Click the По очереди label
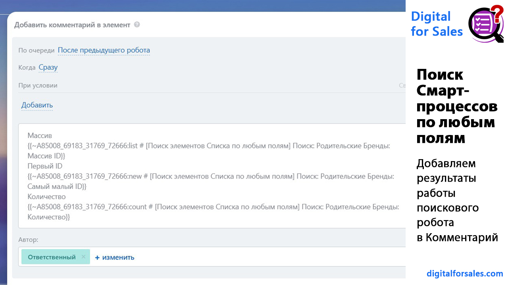Viewport: 508px width, 285px height. pyautogui.click(x=37, y=51)
